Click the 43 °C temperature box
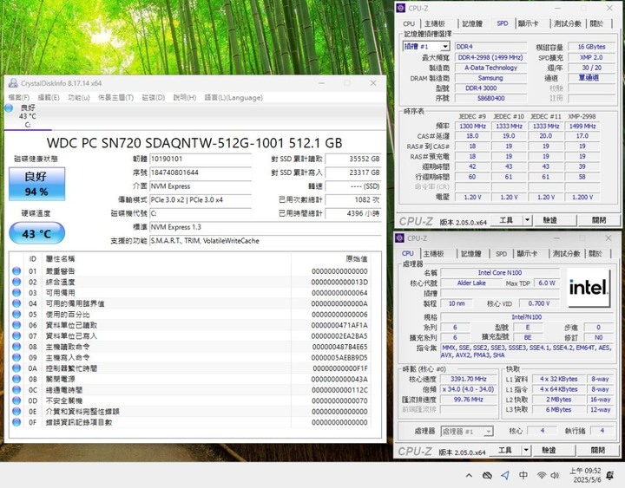 tap(36, 233)
